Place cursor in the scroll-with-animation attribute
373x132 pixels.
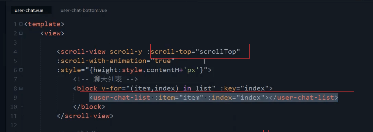[101, 61]
